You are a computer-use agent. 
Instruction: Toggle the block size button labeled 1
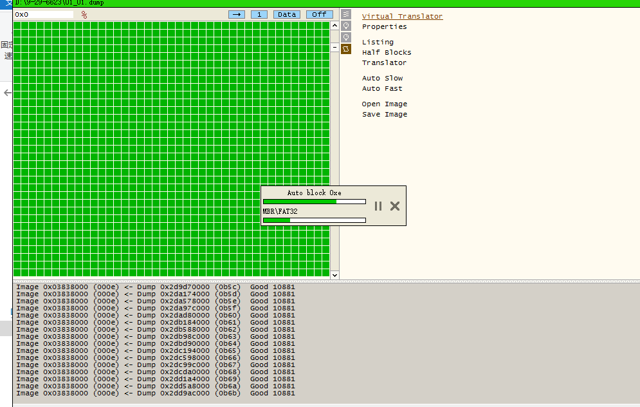[259, 14]
